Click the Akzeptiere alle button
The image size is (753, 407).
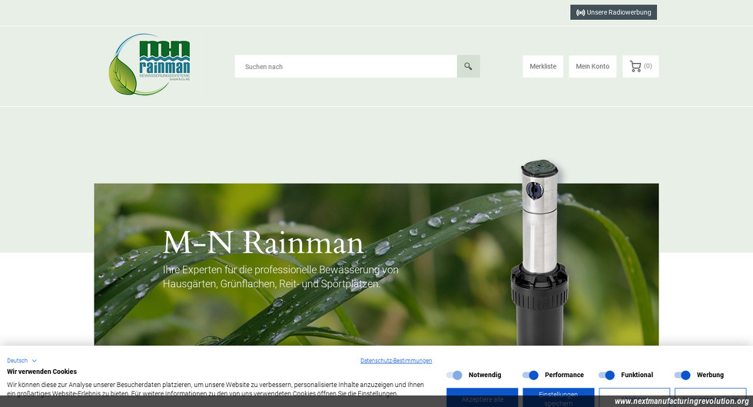pyautogui.click(x=483, y=398)
